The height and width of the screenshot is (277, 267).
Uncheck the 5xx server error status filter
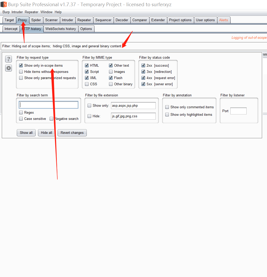click(143, 84)
